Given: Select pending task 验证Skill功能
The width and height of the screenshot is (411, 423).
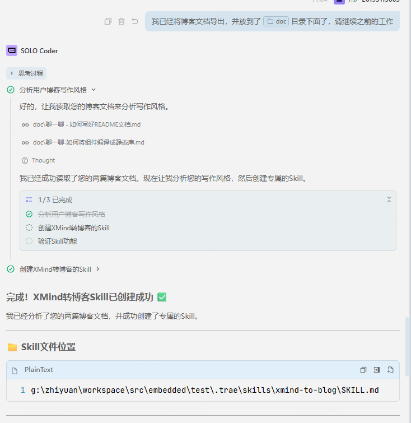Looking at the screenshot, I should [x=57, y=241].
